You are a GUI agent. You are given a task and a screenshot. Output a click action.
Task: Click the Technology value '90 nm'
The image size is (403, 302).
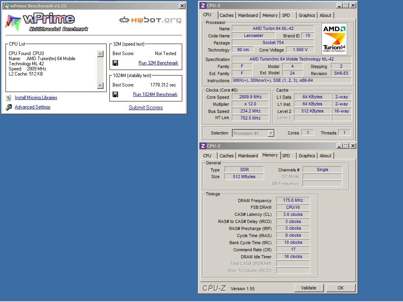243,50
